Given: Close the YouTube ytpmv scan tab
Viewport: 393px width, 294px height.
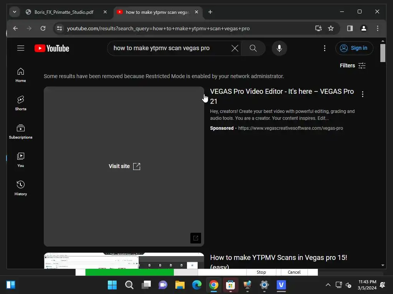Looking at the screenshot, I should tap(196, 12).
